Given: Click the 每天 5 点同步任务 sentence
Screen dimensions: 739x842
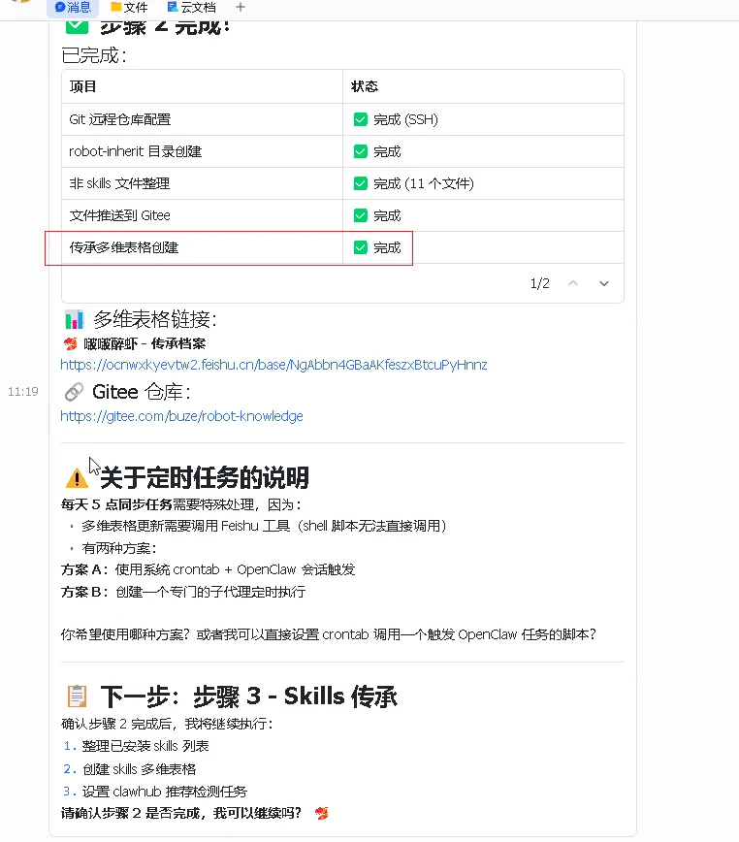Looking at the screenshot, I should tap(181, 504).
